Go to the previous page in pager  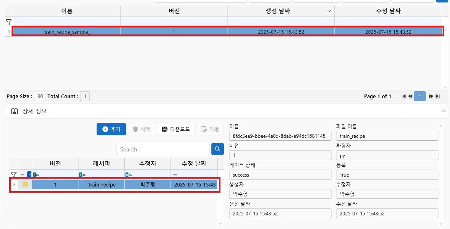410,96
